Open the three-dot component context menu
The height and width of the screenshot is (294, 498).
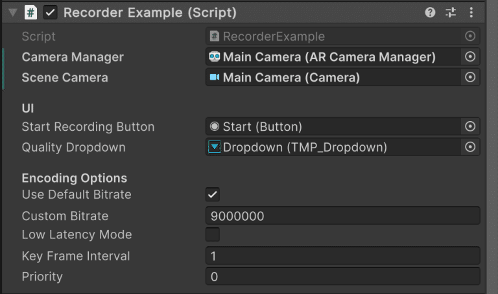click(471, 13)
